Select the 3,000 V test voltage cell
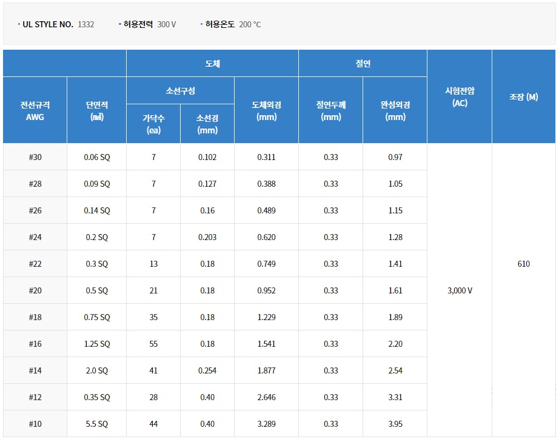This screenshot has height=442, width=559. [460, 290]
